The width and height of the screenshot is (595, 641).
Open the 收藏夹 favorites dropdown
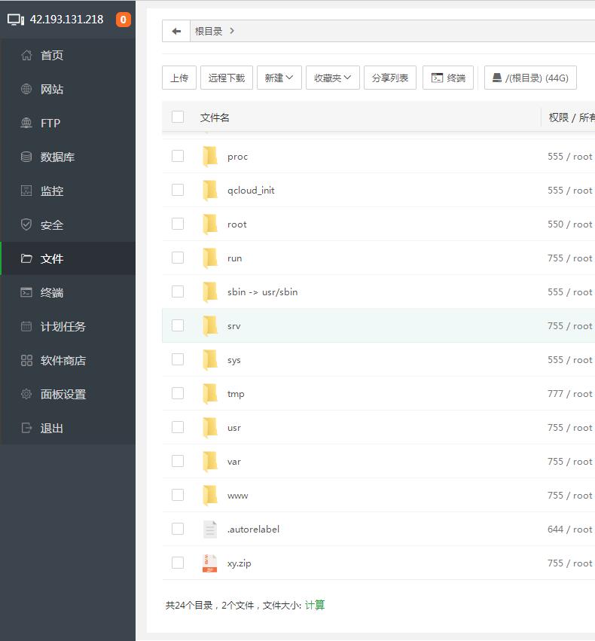click(x=332, y=78)
